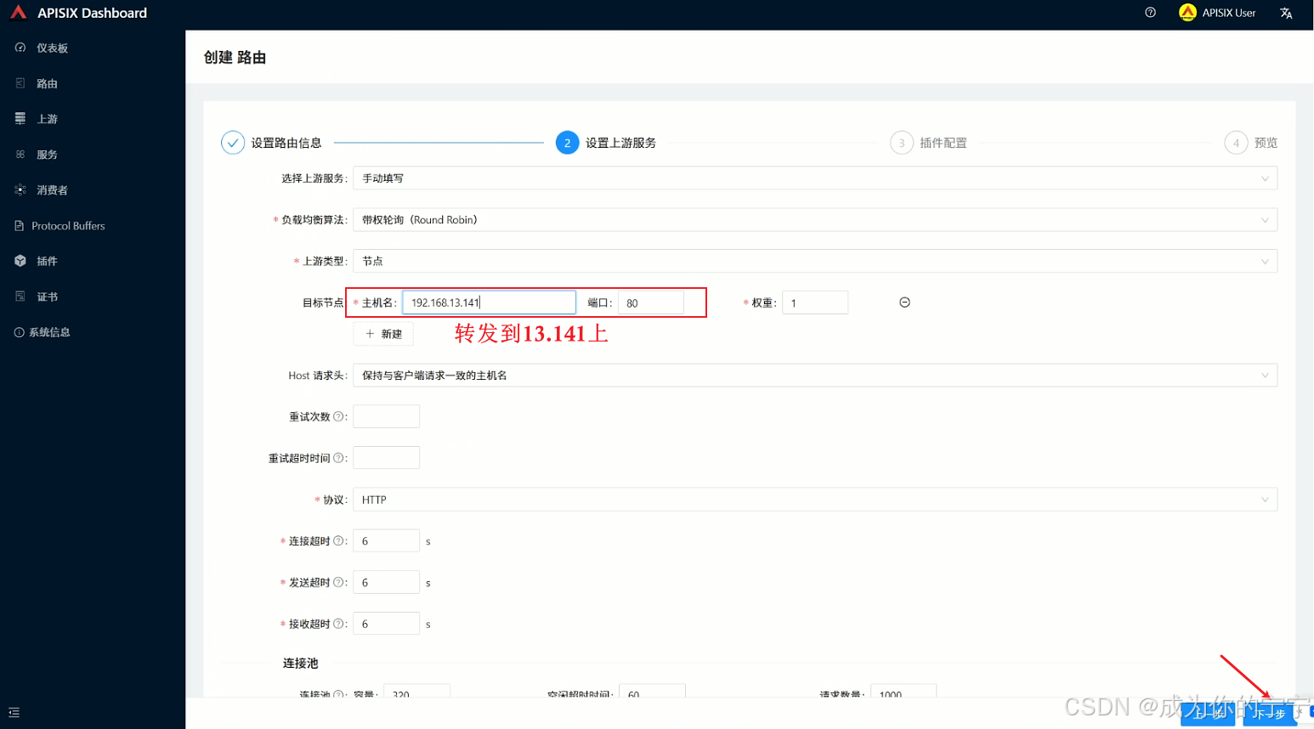Image resolution: width=1314 pixels, height=729 pixels.
Task: Open the Host 请求头 dropdown
Action: [815, 376]
